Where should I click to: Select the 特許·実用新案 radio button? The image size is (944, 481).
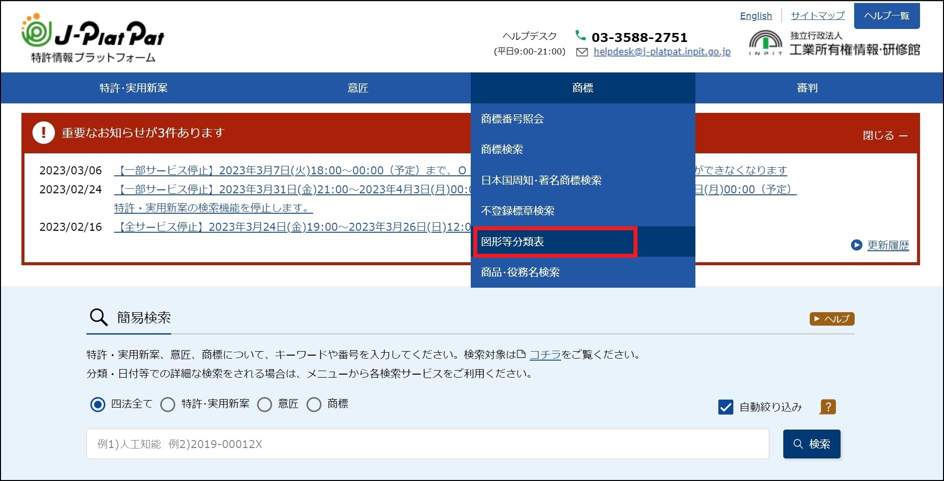(168, 405)
